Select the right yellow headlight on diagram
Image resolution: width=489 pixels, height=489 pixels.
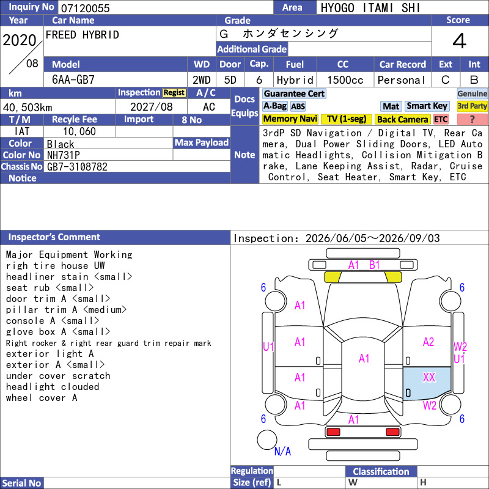(393, 278)
